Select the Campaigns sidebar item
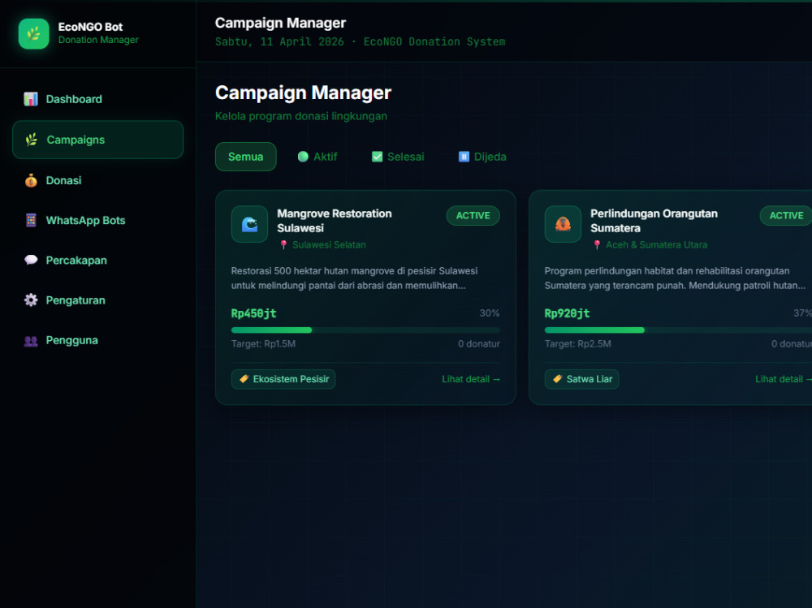 (98, 140)
